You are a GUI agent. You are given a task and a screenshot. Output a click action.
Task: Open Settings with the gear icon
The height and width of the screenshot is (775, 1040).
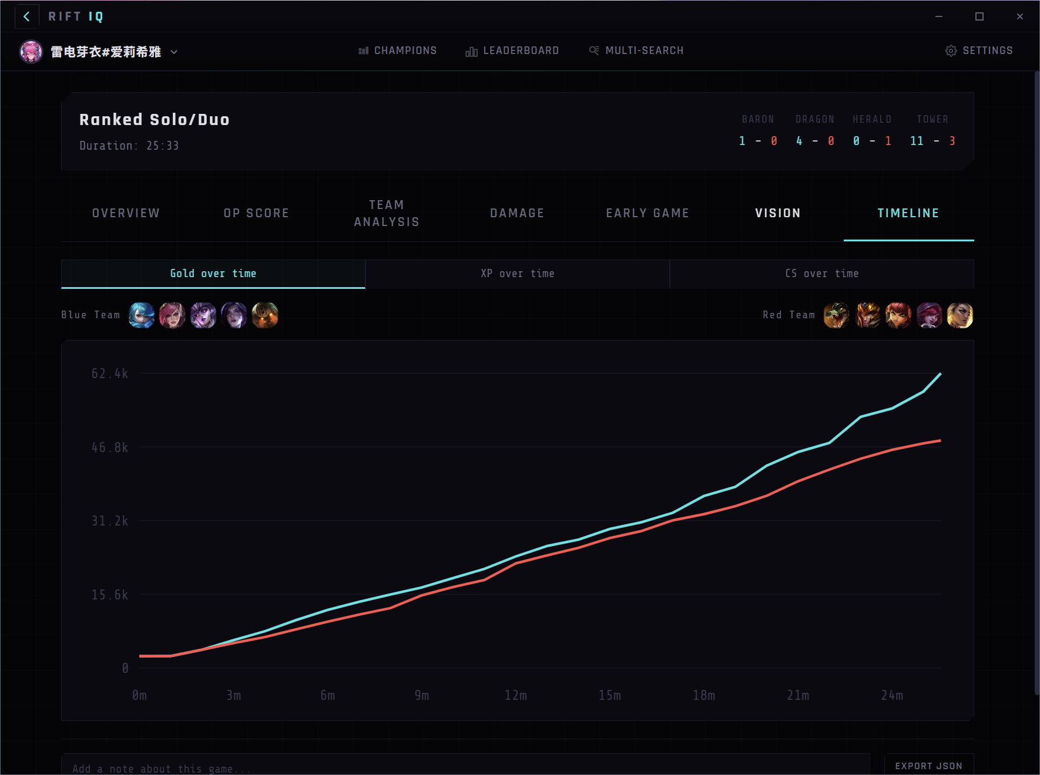coord(978,50)
